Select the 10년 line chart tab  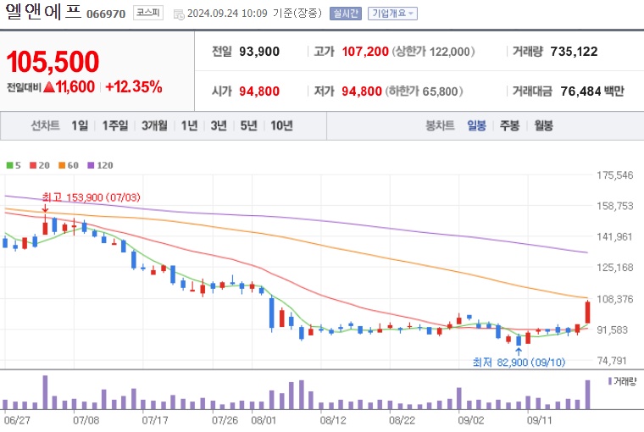(x=281, y=125)
